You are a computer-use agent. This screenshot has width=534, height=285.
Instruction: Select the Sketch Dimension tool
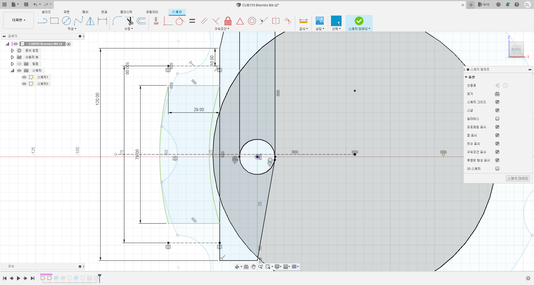click(x=102, y=21)
